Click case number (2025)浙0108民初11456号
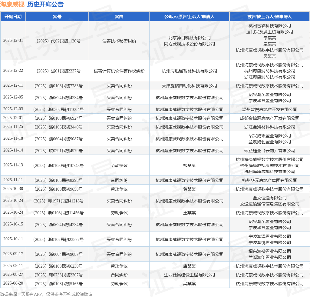The height and width of the screenshot is (297, 310). coord(57,213)
